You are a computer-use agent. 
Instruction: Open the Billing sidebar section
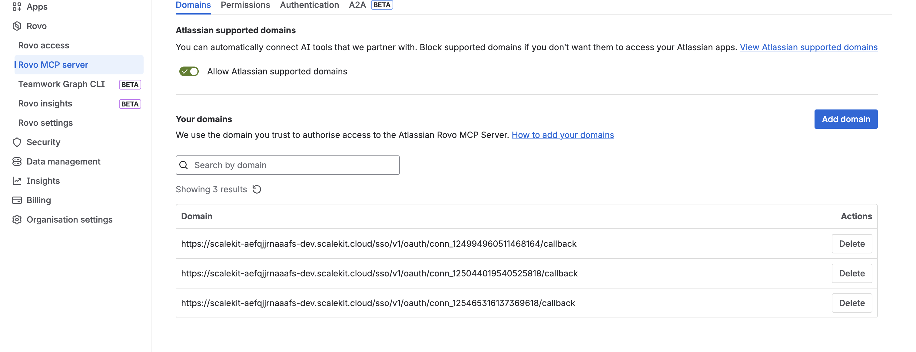click(39, 200)
